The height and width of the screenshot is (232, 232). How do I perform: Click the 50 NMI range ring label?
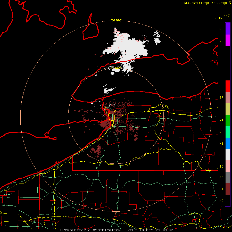coord(116,68)
